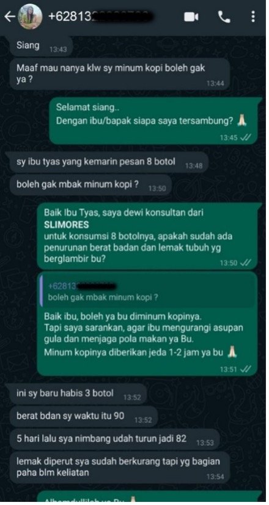Jump to quoted message 'boleh gak mbak minum kopi ?'
This screenshot has height=505, width=269.
click(148, 291)
